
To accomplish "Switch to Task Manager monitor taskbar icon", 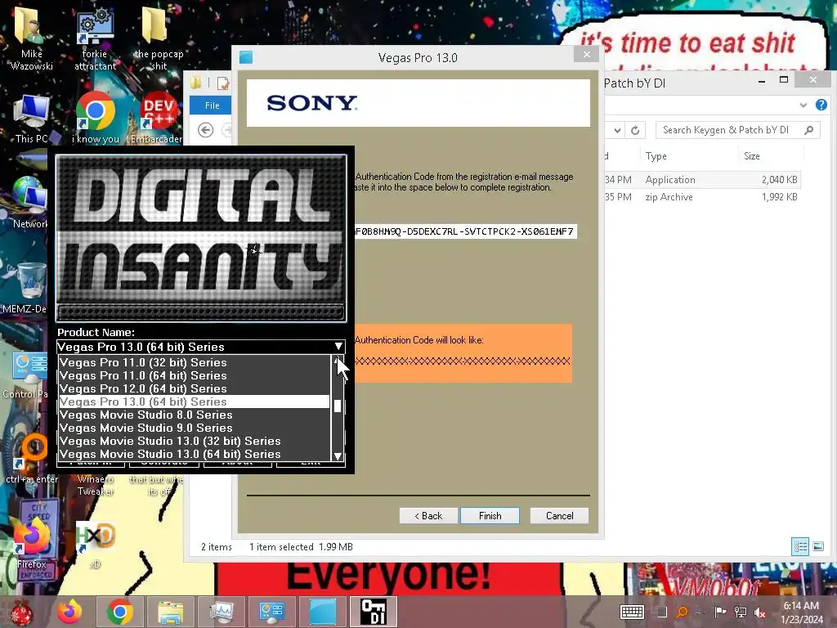I will (x=221, y=612).
